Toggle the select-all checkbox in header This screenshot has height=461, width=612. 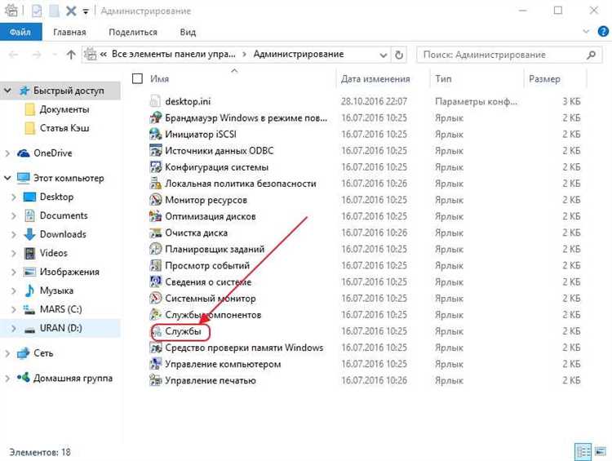click(x=137, y=79)
